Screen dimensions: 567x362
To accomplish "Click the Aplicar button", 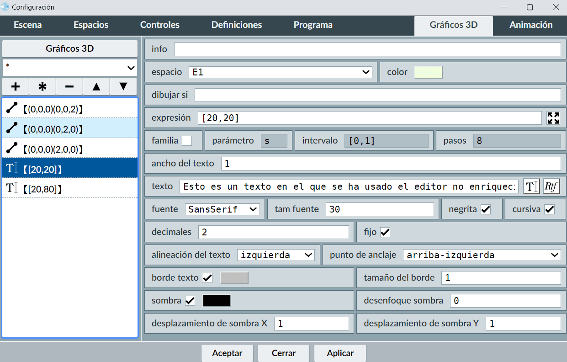I will pos(340,353).
